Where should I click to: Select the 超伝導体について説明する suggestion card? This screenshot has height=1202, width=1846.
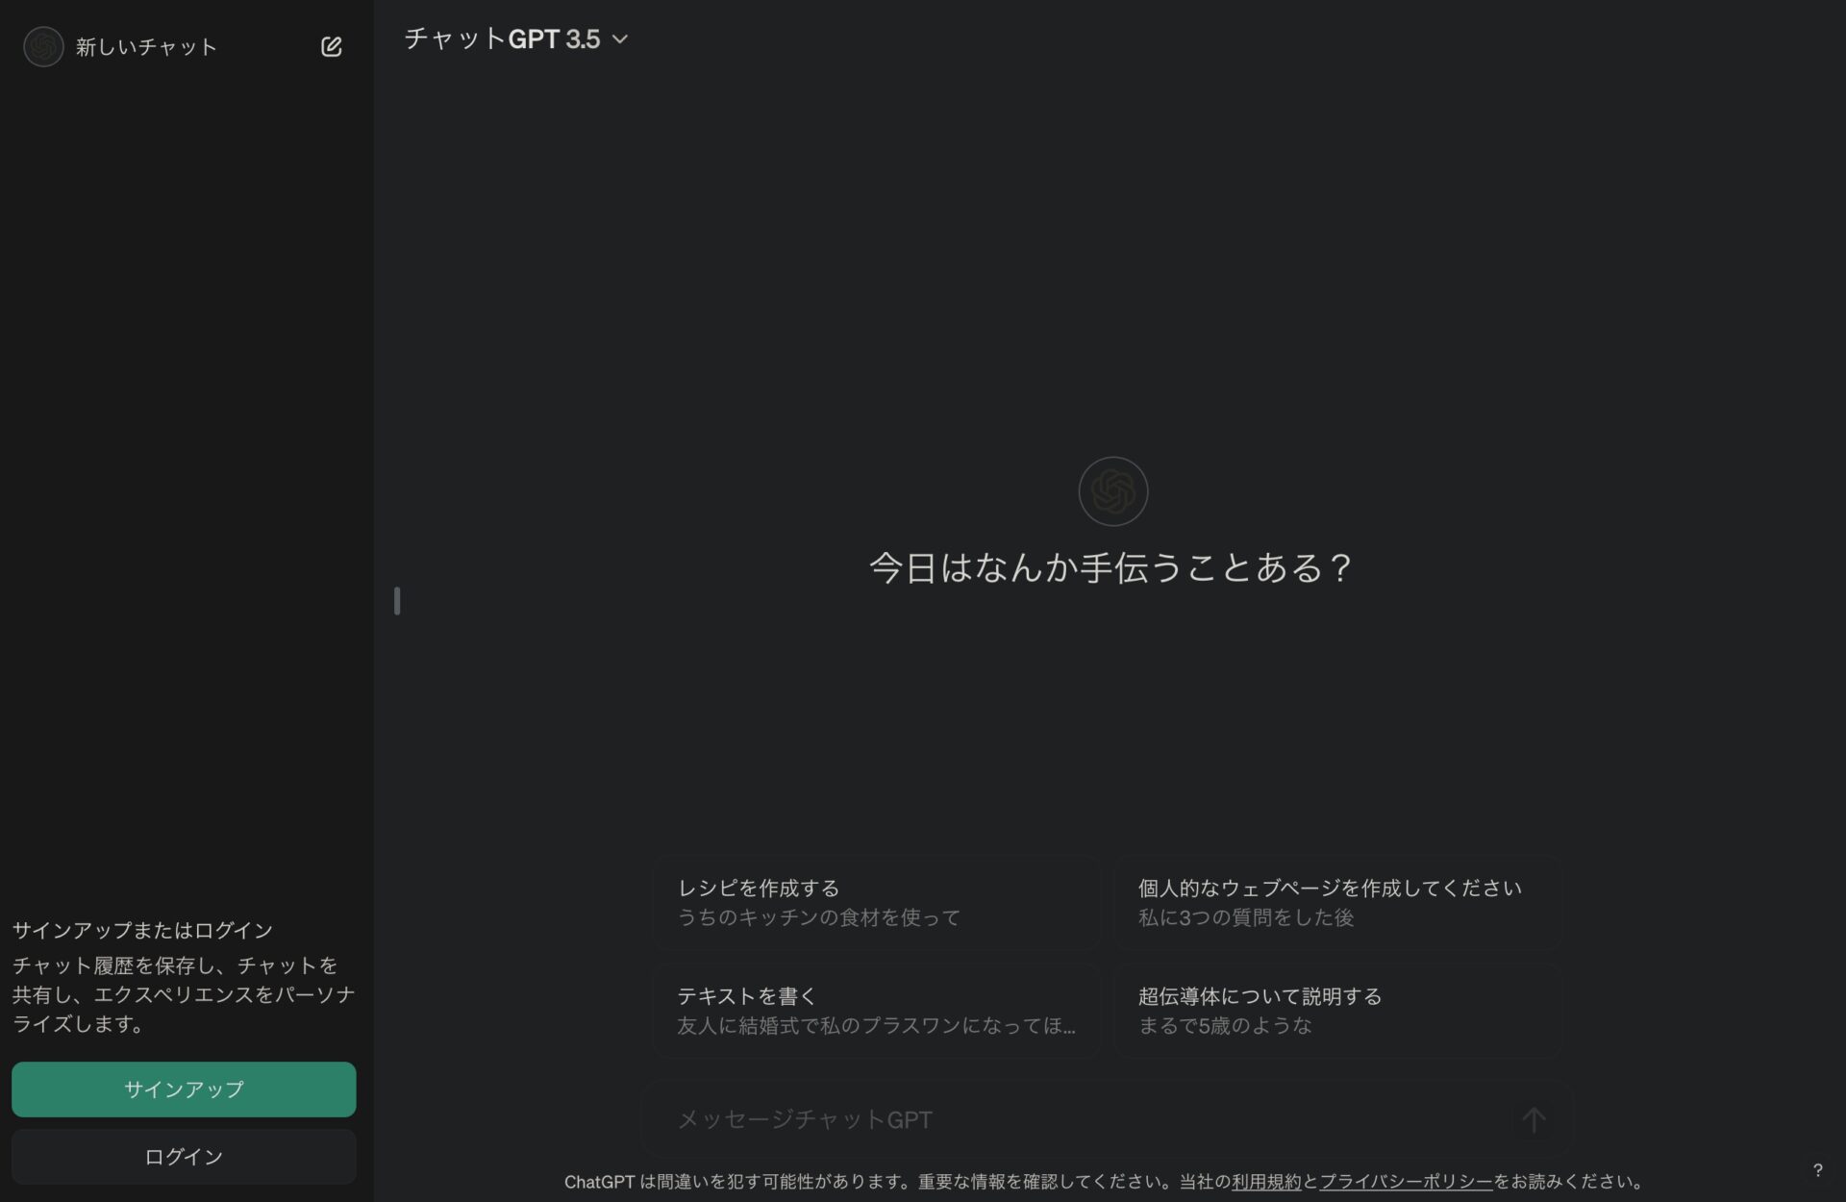pyautogui.click(x=1337, y=1011)
